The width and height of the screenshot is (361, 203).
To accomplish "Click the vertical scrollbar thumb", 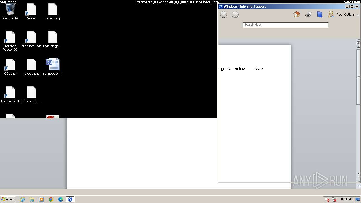I will (359, 77).
